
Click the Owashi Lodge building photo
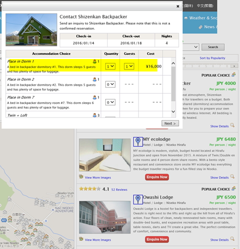click(x=105, y=217)
